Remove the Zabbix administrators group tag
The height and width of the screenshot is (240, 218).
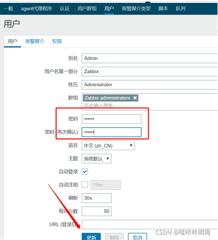tap(135, 98)
